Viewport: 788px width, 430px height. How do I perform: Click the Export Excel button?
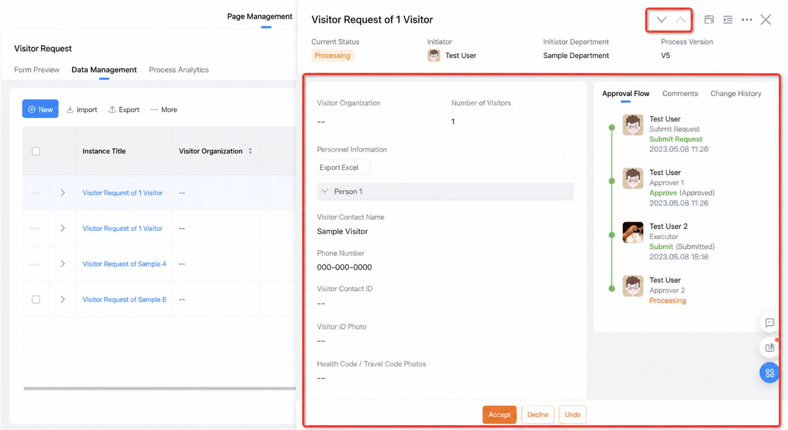click(344, 167)
